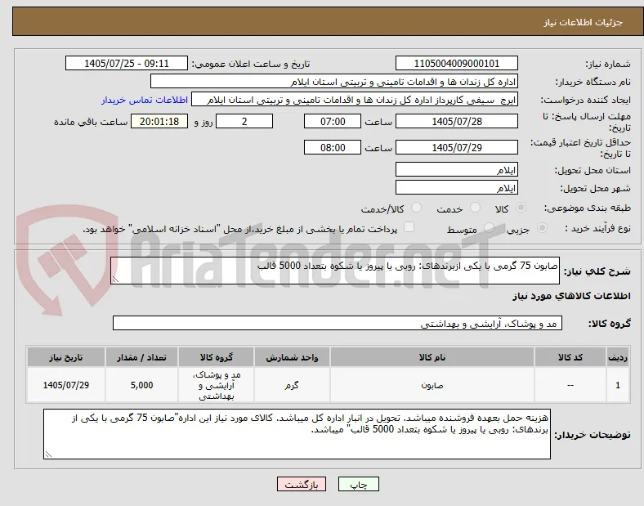Click the تعداد / مقدار column header
Image resolution: width=644 pixels, height=506 pixels.
pyautogui.click(x=141, y=357)
